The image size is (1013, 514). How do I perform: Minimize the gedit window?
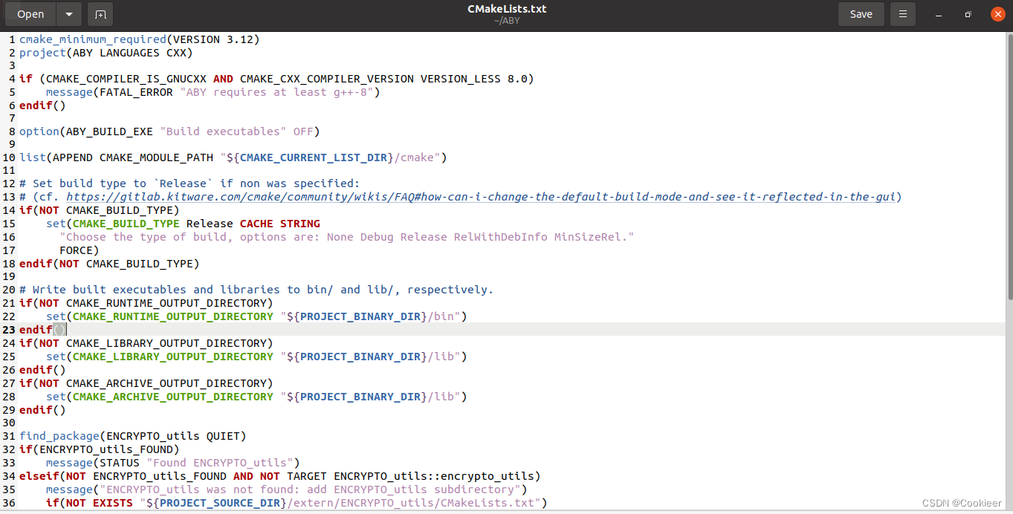pos(939,14)
